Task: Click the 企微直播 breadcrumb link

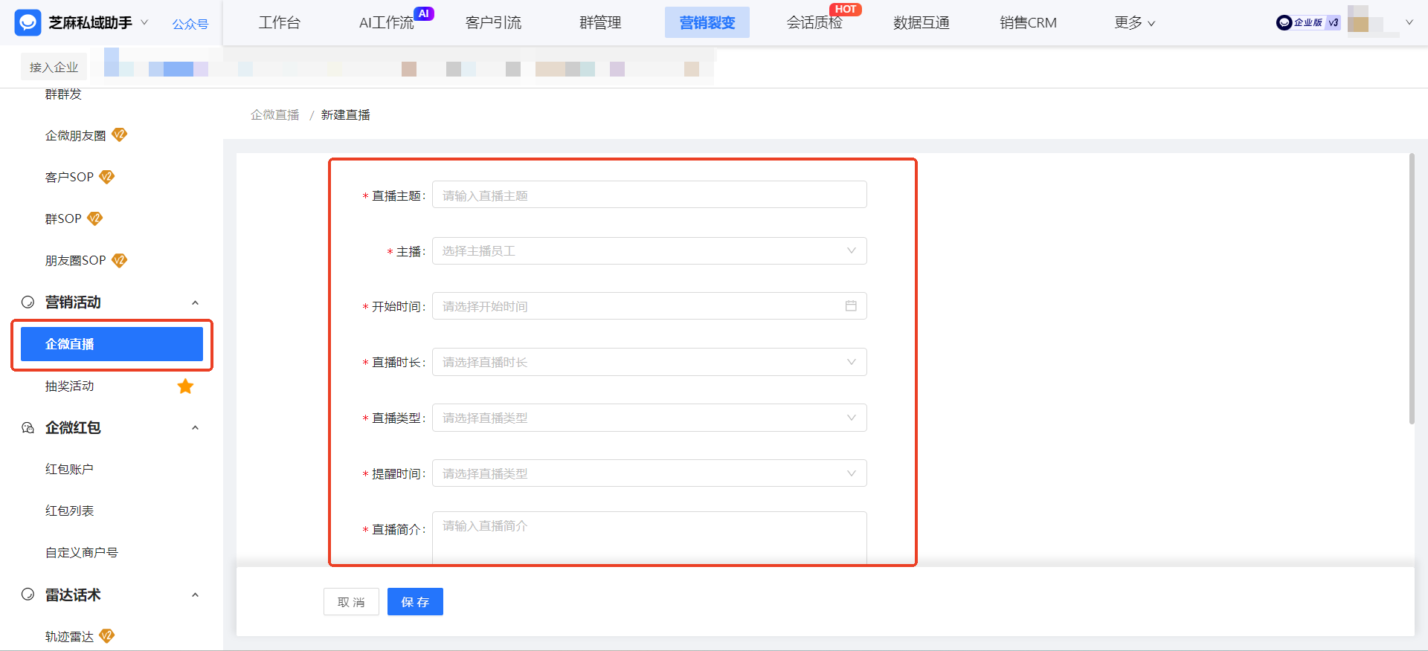Action: pyautogui.click(x=274, y=114)
